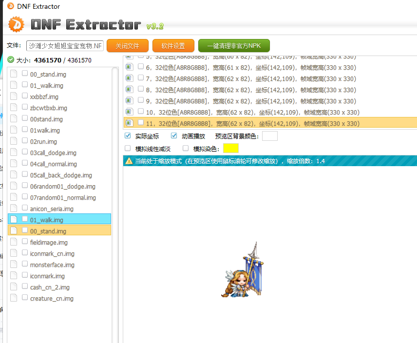This screenshot has width=417, height=343.
Task: Click the file icon beside fieldimage.img
Action: click(x=14, y=242)
